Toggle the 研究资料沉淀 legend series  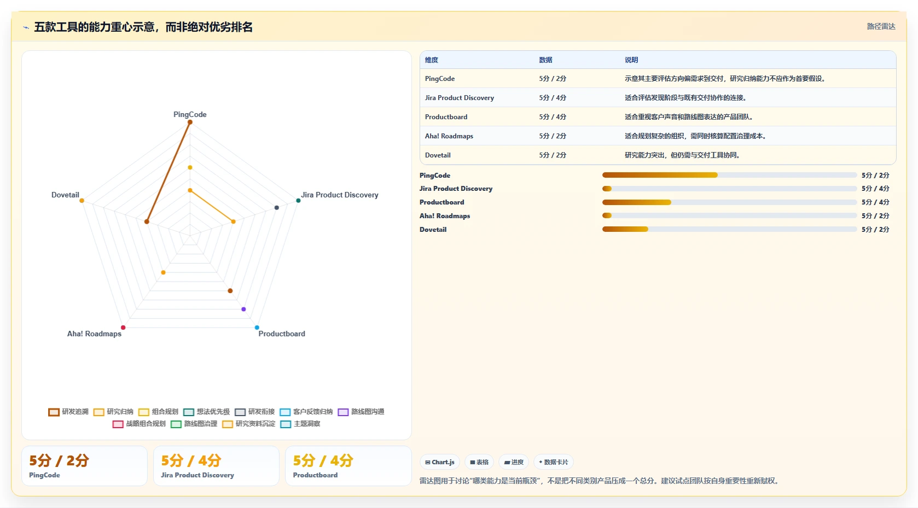pyautogui.click(x=248, y=424)
